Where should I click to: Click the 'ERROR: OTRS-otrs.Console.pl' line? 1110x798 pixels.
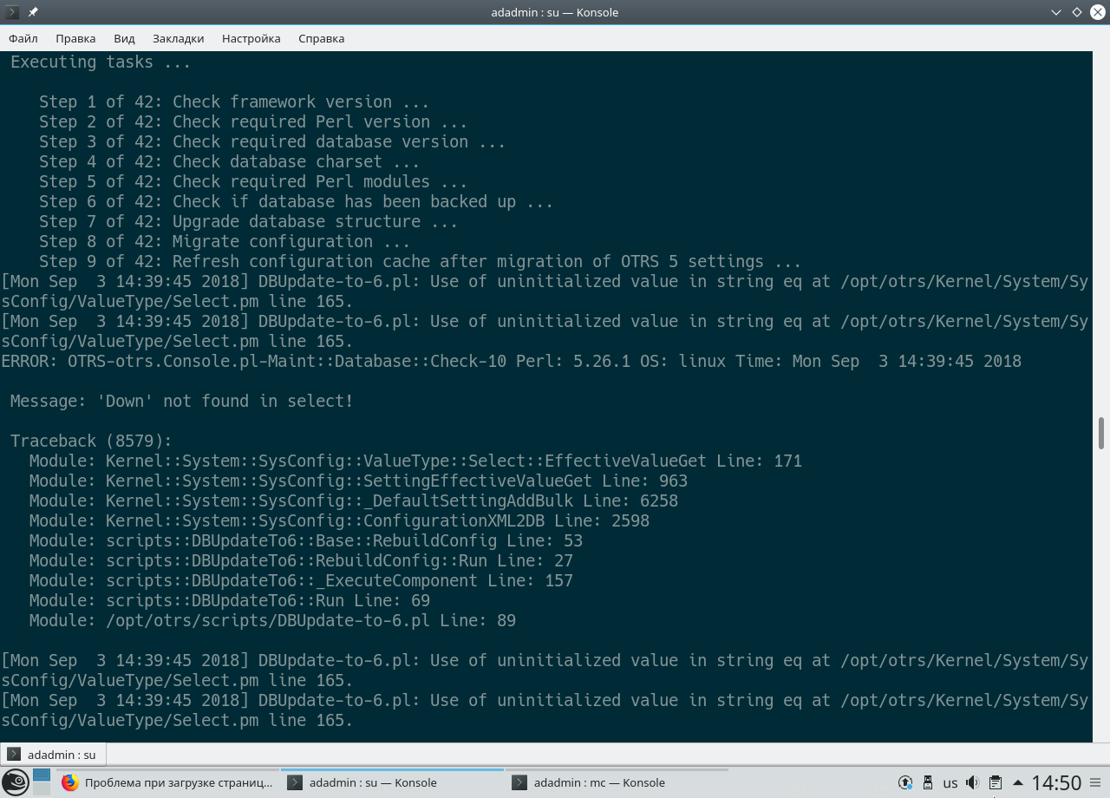(512, 361)
